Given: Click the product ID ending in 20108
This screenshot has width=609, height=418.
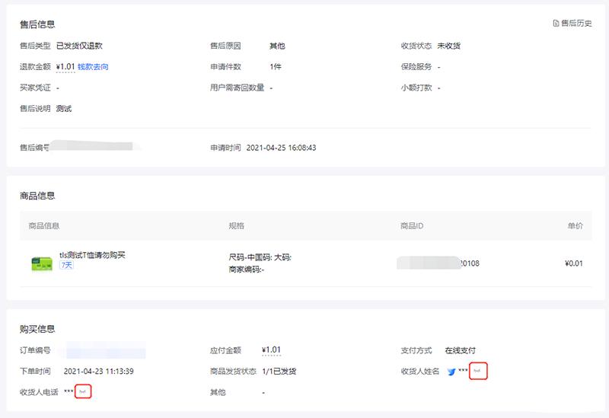Looking at the screenshot, I should coord(438,263).
